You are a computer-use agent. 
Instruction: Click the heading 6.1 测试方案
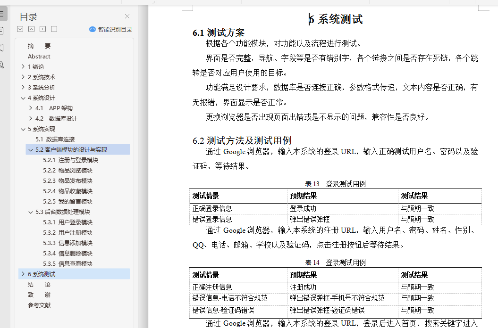click(x=219, y=33)
